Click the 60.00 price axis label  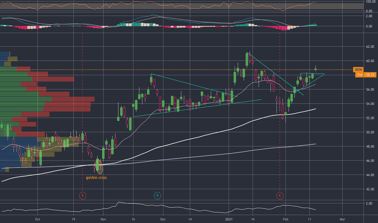click(370, 61)
